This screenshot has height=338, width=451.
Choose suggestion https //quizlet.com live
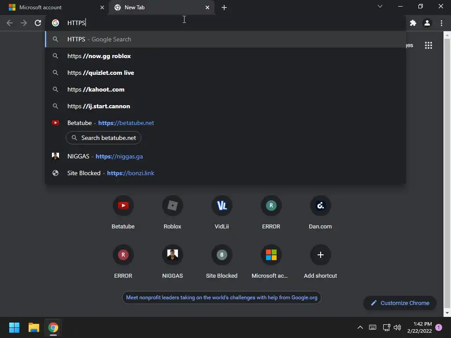pyautogui.click(x=225, y=73)
